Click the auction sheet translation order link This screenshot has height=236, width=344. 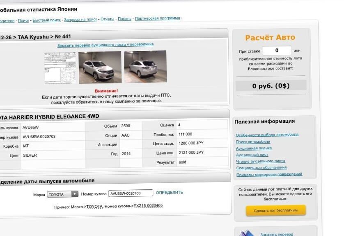(105, 45)
